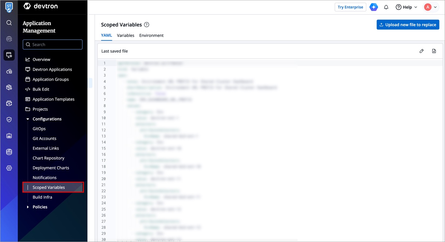Collapse the Configurations section
445x242 pixels.
click(x=28, y=119)
